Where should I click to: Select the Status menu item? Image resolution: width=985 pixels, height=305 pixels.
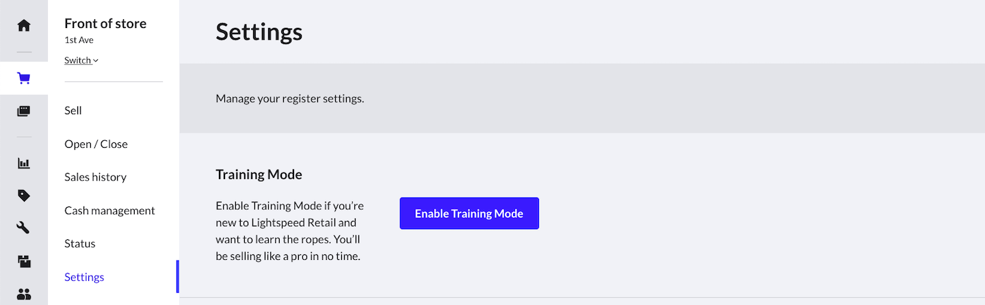pyautogui.click(x=80, y=243)
